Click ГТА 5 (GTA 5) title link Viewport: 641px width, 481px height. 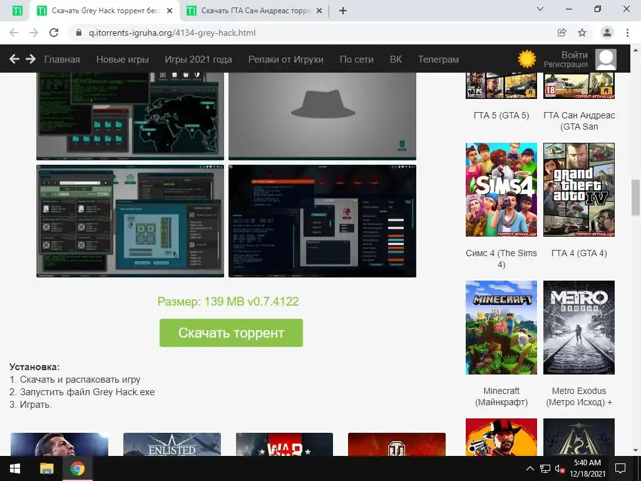click(x=501, y=115)
